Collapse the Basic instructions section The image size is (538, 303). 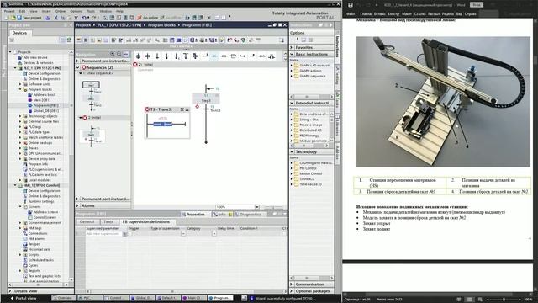[292, 54]
